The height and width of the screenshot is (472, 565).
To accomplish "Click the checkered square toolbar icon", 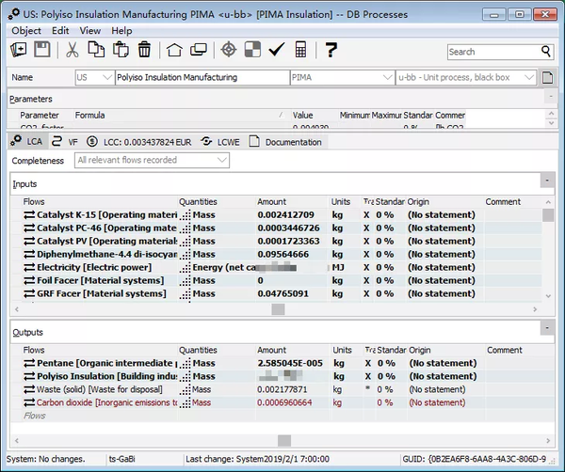I will click(252, 49).
